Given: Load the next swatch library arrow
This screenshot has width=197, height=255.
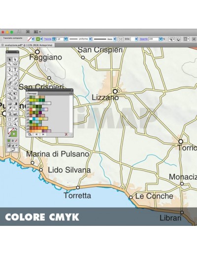Looking at the screenshot, I should point(43,134).
